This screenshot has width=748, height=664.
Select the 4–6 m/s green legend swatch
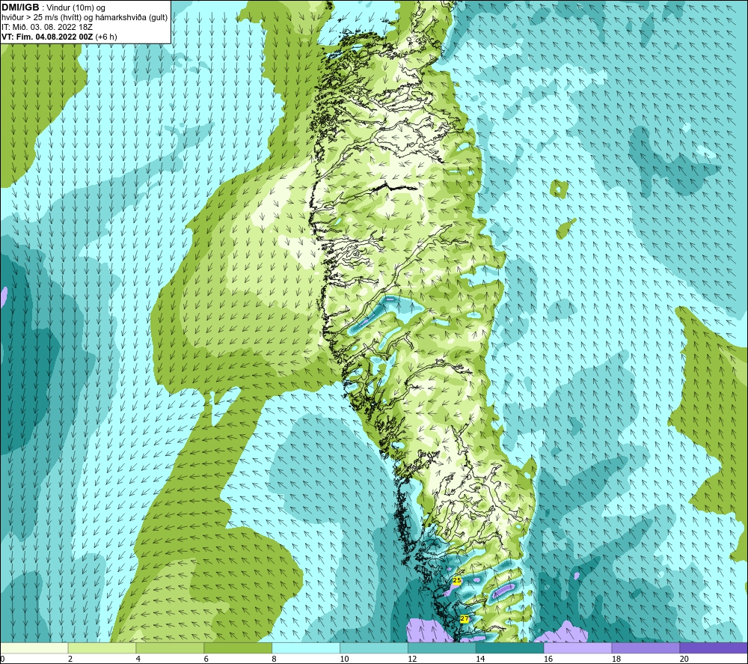tap(170, 648)
